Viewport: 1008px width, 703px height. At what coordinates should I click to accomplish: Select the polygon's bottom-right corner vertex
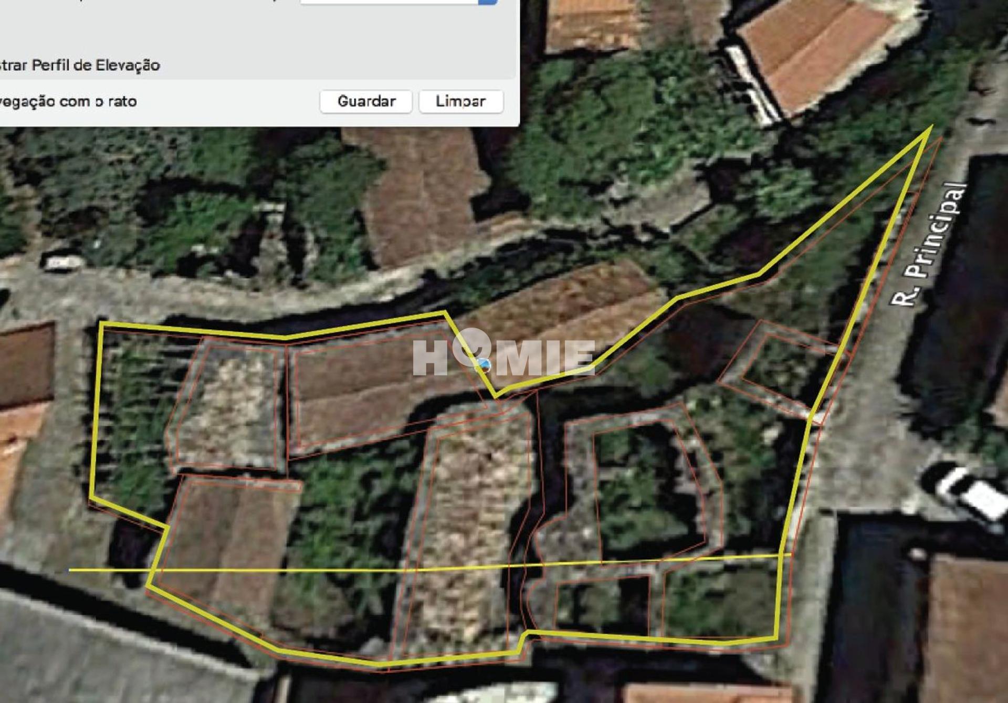pyautogui.click(x=776, y=639)
